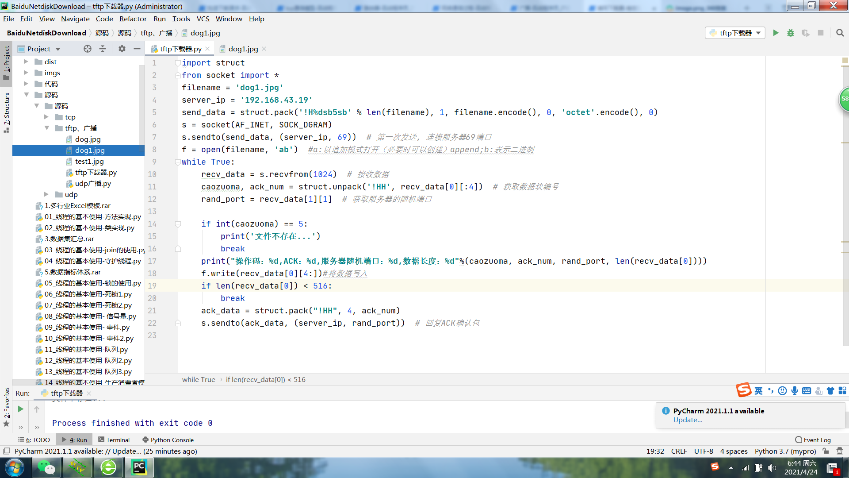This screenshot has height=478, width=849.
Task: Open Sogou skin shirt icon
Action: pos(830,390)
